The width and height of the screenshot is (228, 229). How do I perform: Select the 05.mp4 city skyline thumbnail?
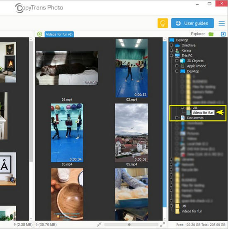131,133
